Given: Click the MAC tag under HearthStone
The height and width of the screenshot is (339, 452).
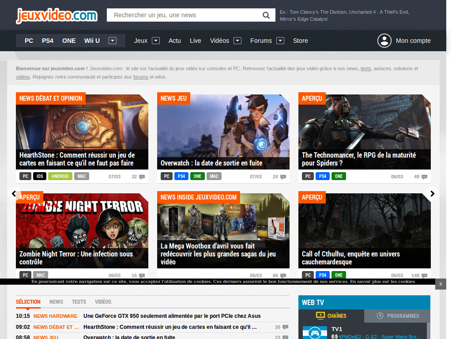Looking at the screenshot, I should coord(82,176).
